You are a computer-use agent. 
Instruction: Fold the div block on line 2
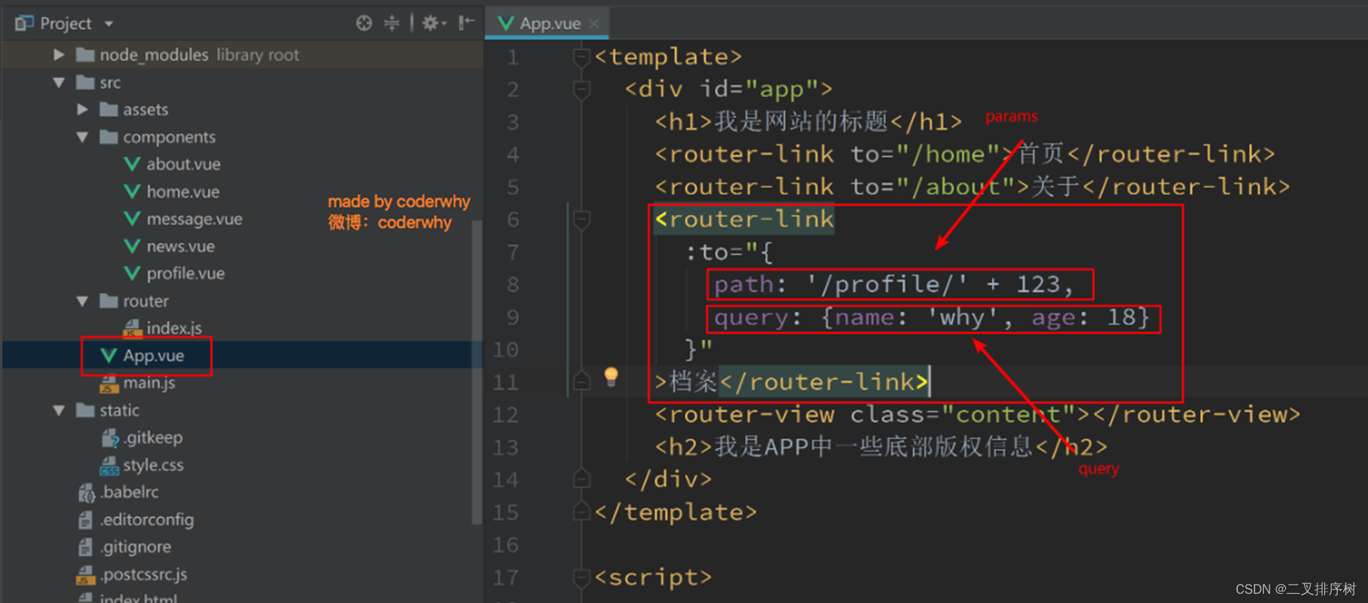581,89
